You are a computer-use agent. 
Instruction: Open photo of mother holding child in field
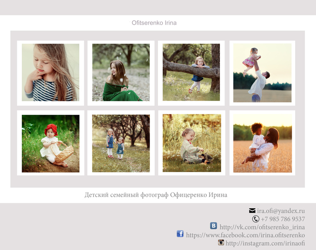pyautogui.click(x=262, y=143)
